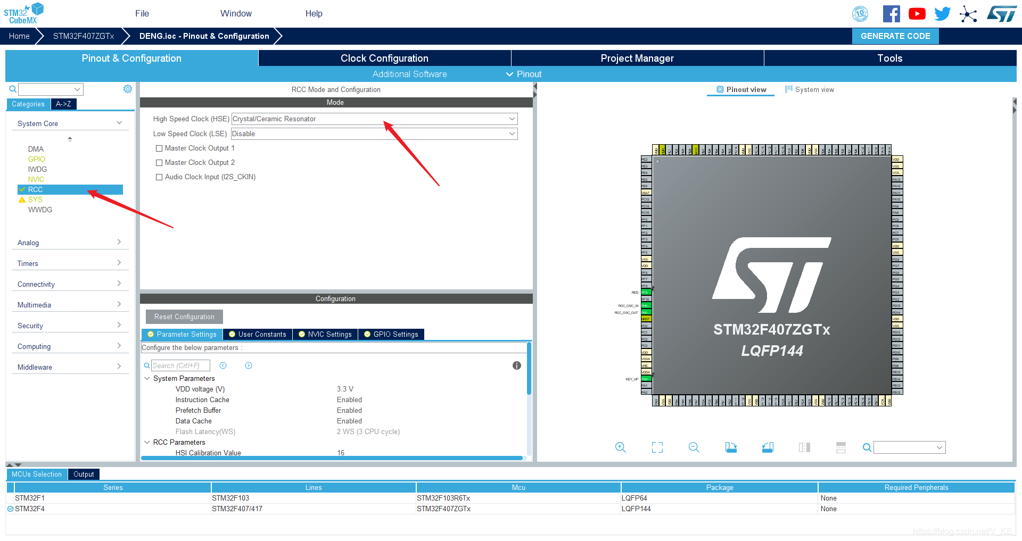The width and height of the screenshot is (1022, 541).
Task: Expand the Timers category
Action: (x=119, y=263)
